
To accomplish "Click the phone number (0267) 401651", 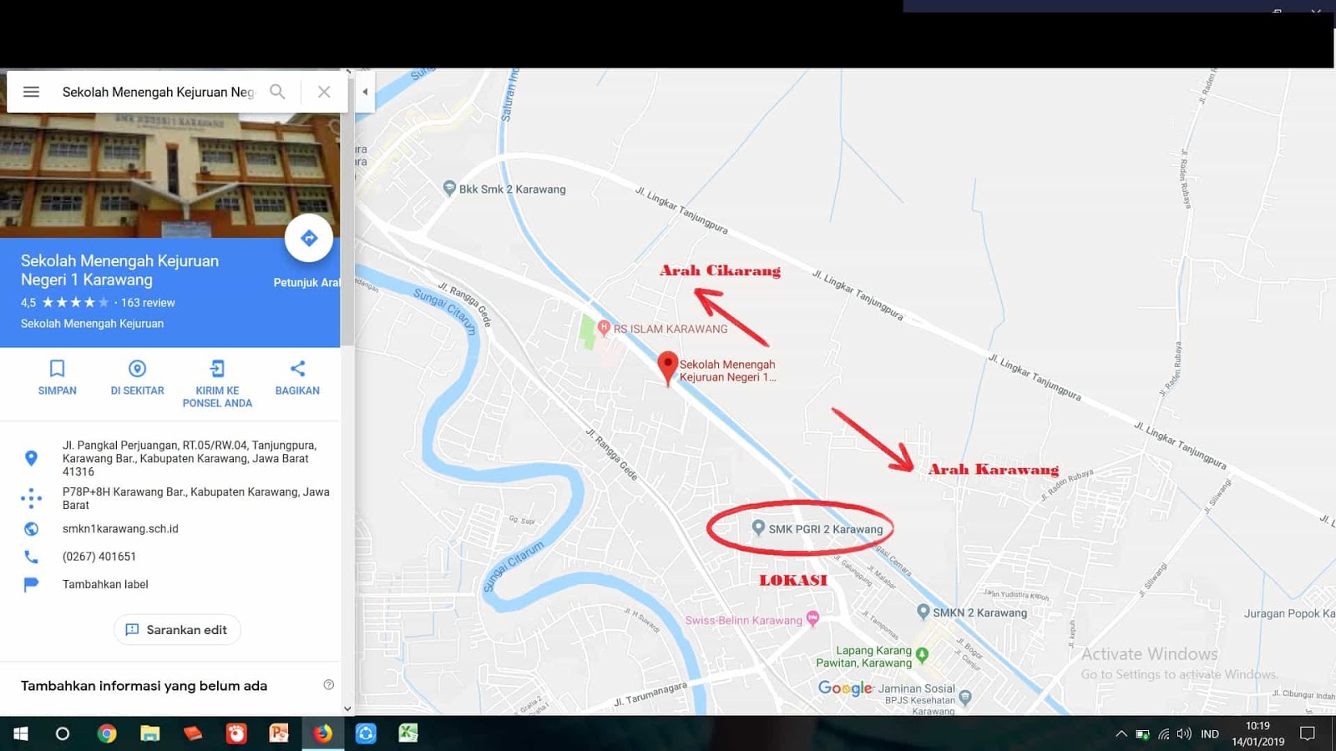I will point(99,557).
